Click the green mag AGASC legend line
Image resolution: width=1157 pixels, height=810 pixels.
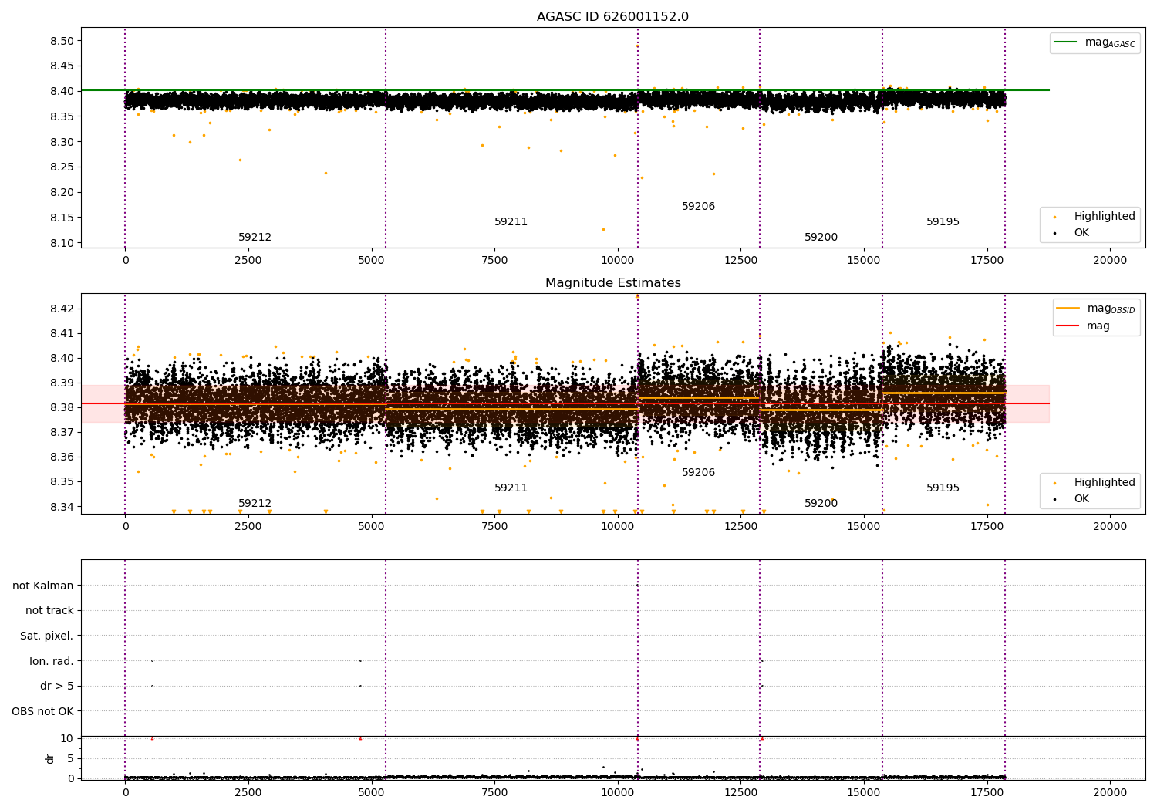1068,42
